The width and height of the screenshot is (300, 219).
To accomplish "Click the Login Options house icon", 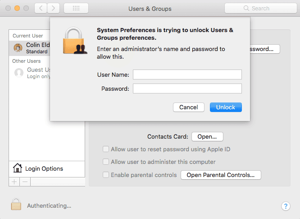I will click(x=18, y=168).
